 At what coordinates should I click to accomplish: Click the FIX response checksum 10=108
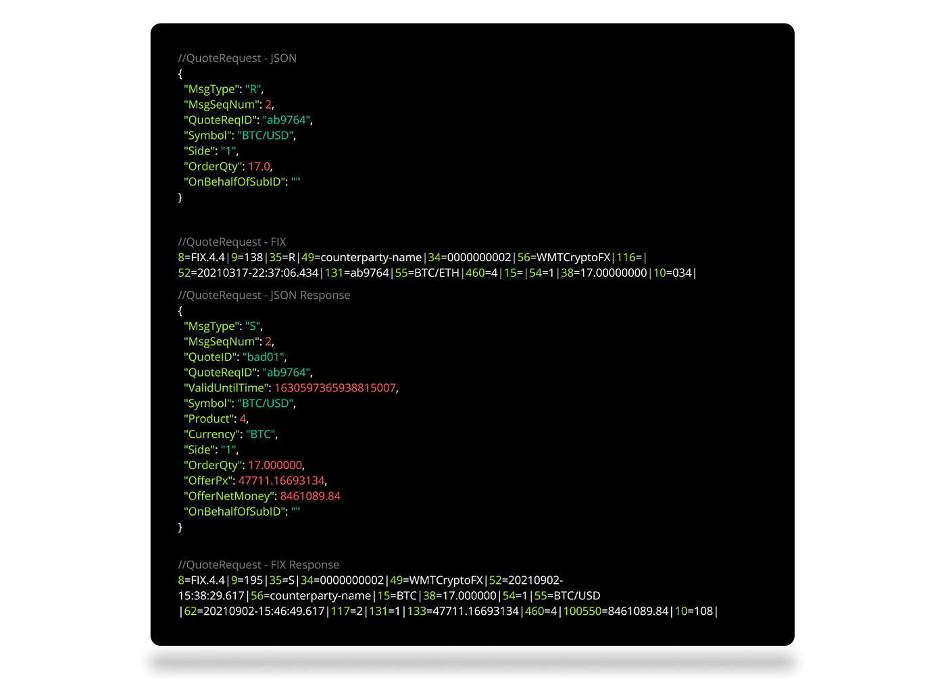point(694,611)
